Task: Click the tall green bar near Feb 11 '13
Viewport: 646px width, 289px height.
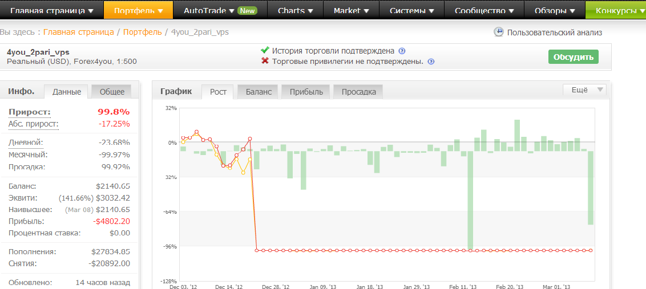Action: [x=470, y=201]
